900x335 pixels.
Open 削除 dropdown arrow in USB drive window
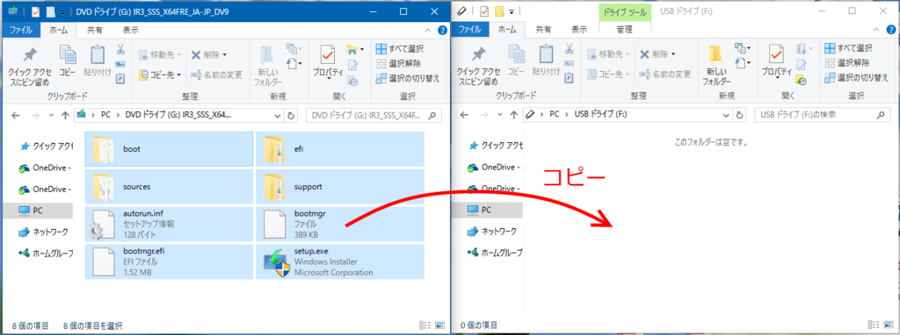(x=673, y=54)
